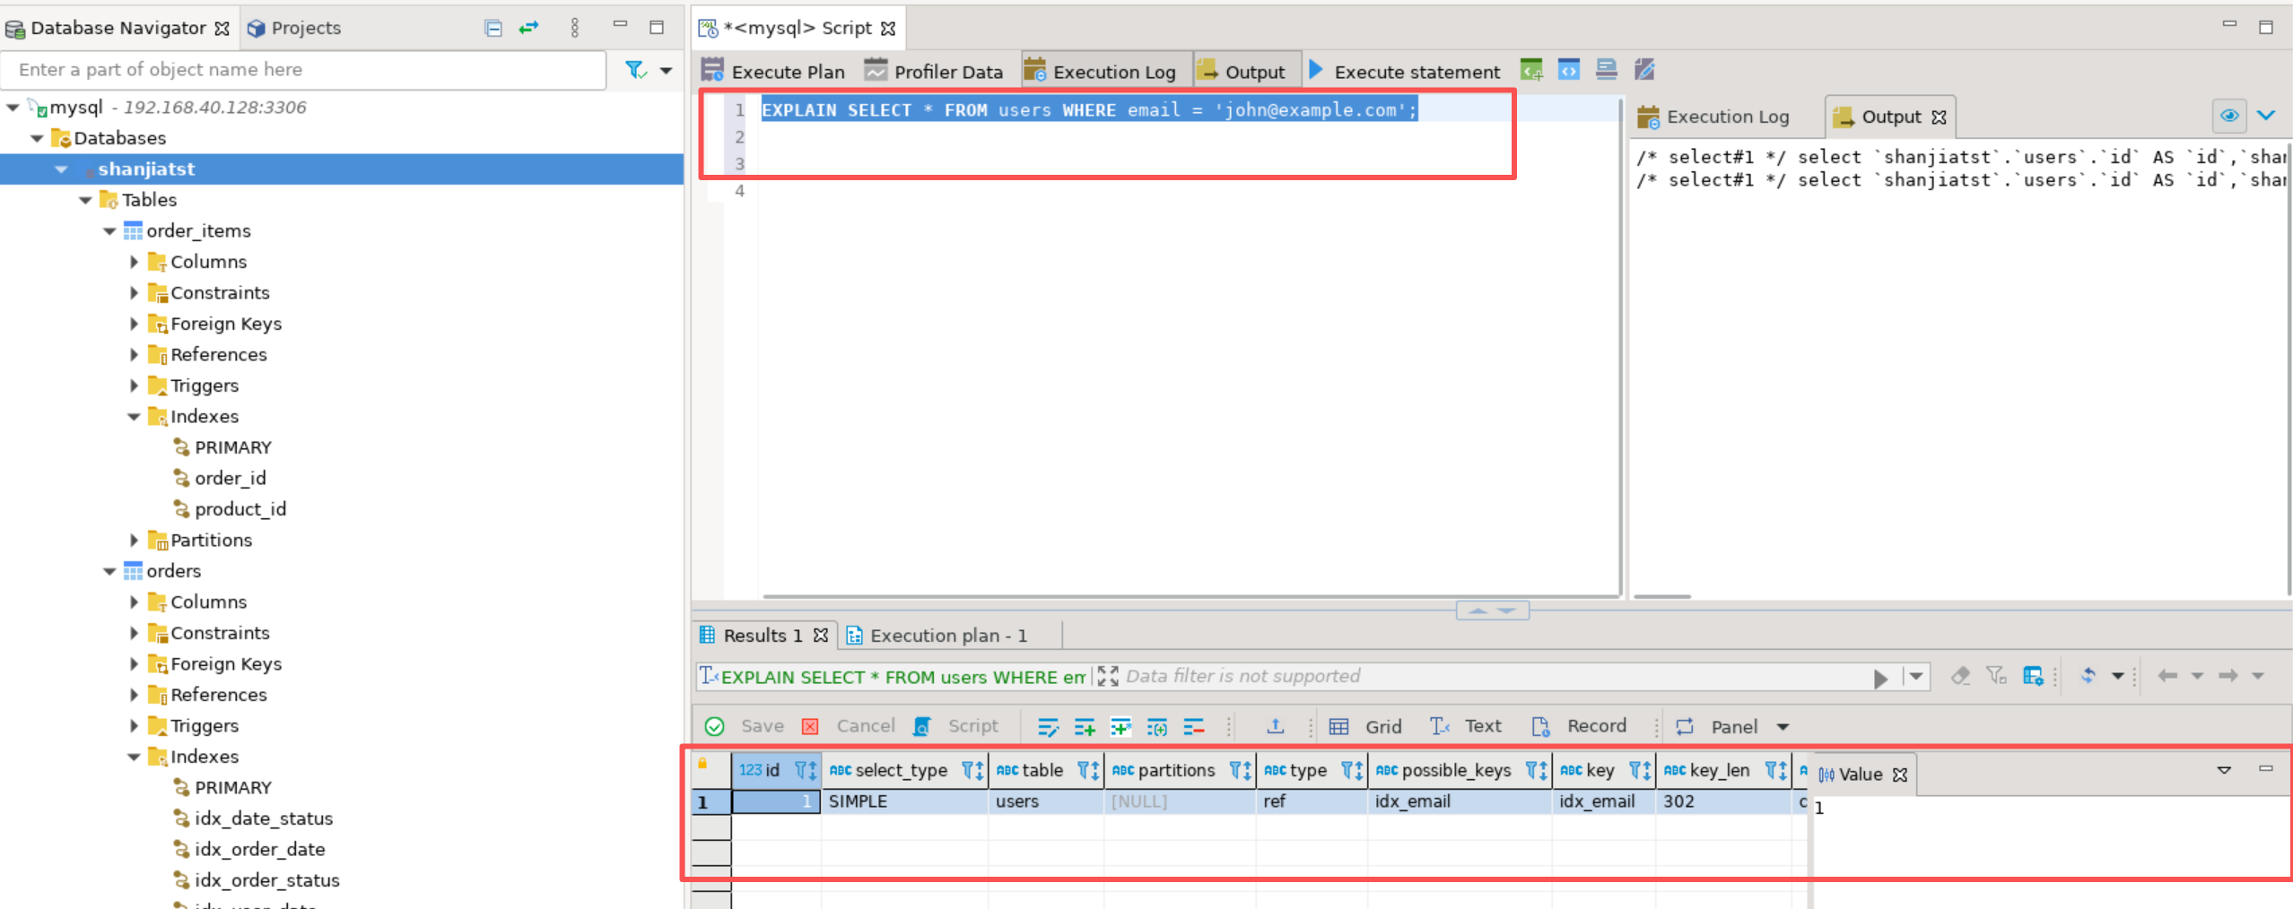Click execute in new tab icon
Image resolution: width=2293 pixels, height=909 pixels.
(x=1531, y=70)
